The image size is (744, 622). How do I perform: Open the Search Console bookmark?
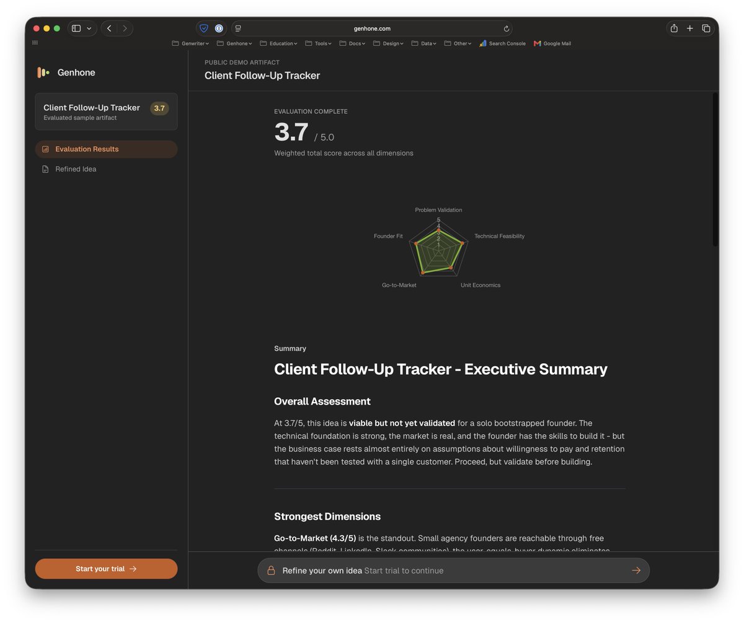(x=502, y=43)
